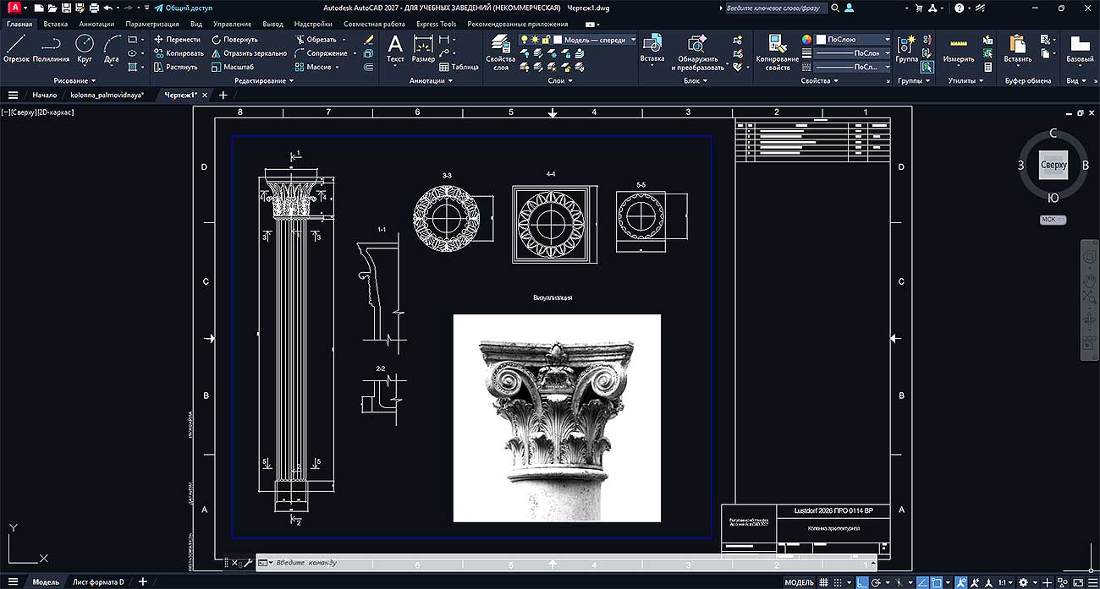The height and width of the screenshot is (589, 1100).
Task: Open the color wheel object color icon
Action: [x=806, y=40]
